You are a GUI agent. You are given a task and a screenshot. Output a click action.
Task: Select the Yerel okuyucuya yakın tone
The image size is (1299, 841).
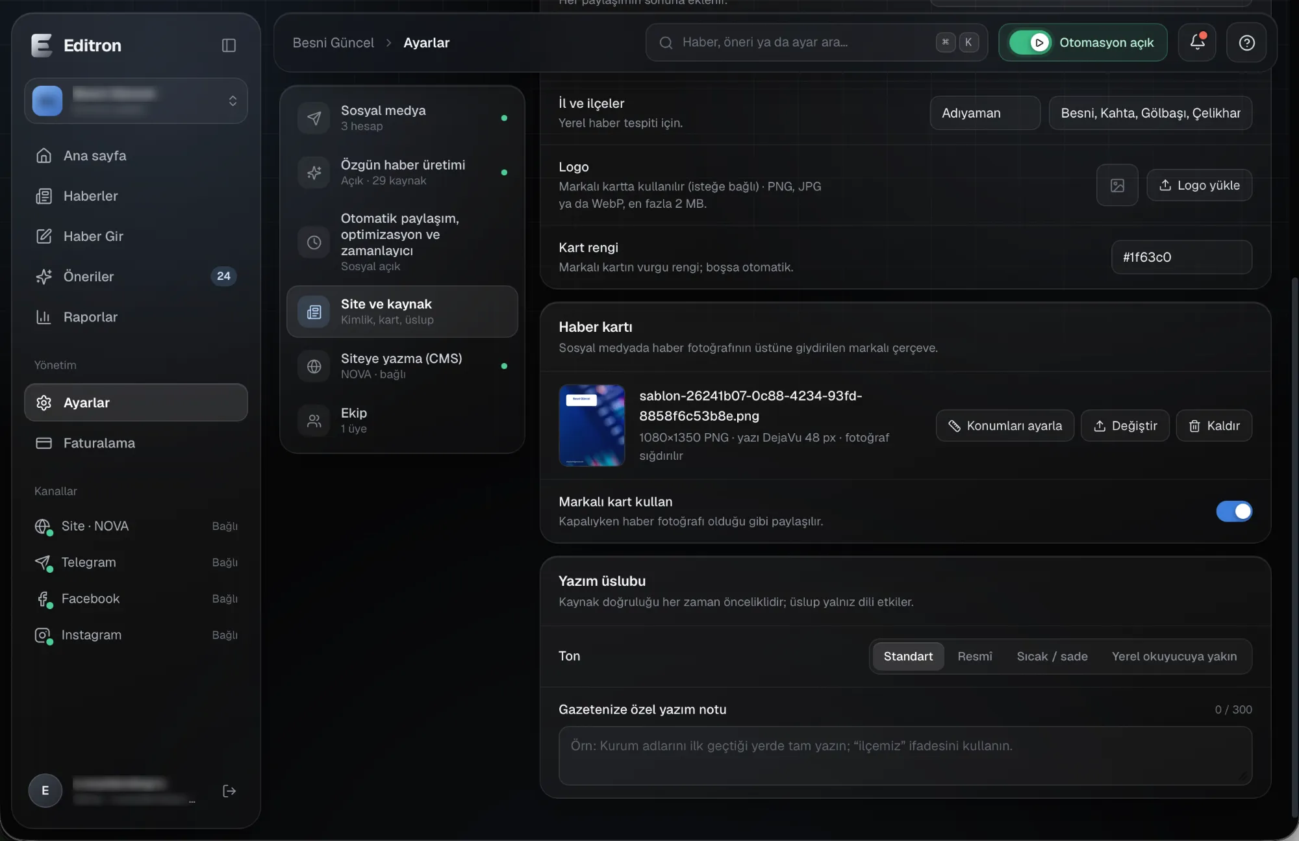click(x=1174, y=657)
